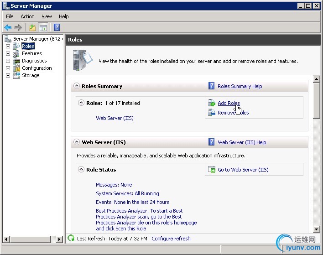
Task: Click Go to Web Server (IIS) link
Action: click(243, 170)
